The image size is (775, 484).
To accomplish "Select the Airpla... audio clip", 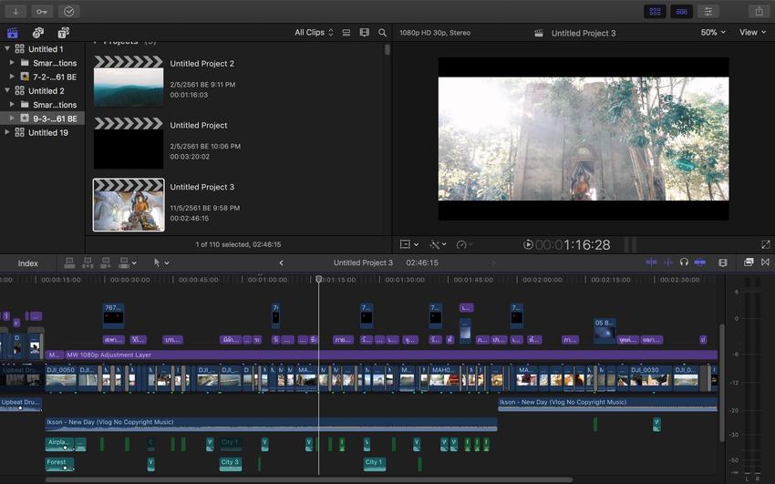I will (x=59, y=444).
